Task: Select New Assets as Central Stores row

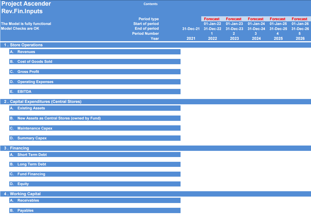Action: (95, 118)
